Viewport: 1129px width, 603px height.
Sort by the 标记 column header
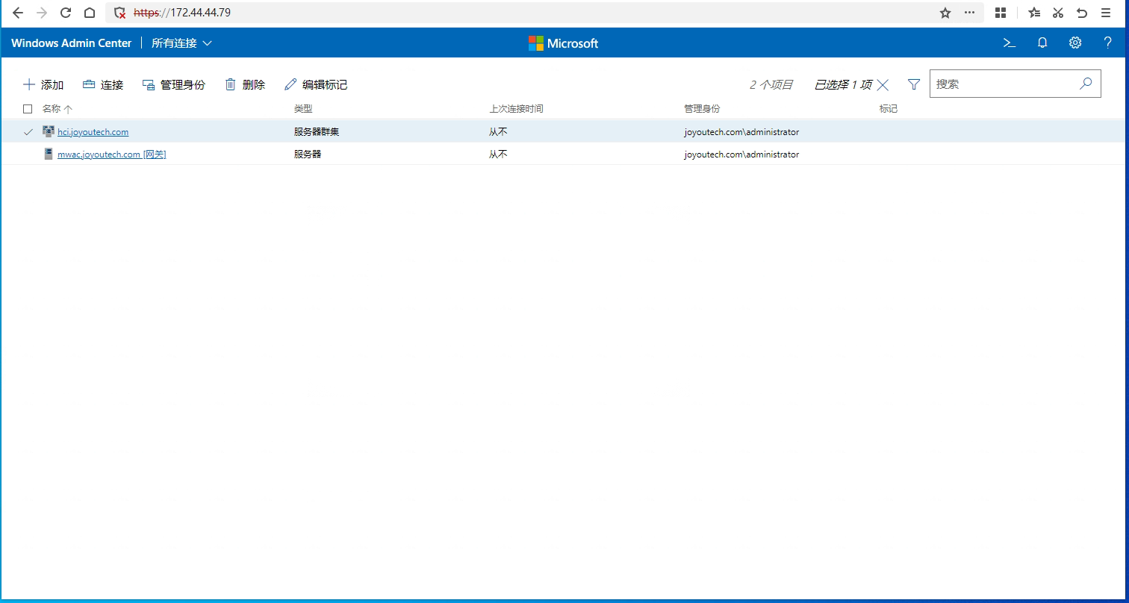click(x=889, y=109)
